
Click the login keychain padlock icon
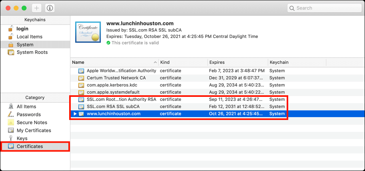[x=11, y=29]
